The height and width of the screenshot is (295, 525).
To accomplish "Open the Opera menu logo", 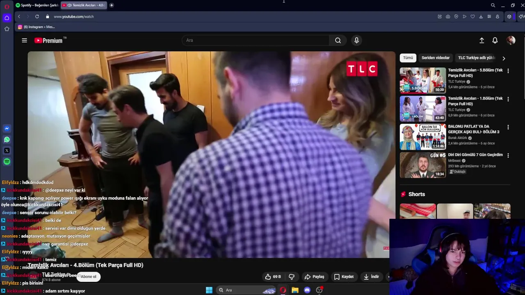I will 7,7.
